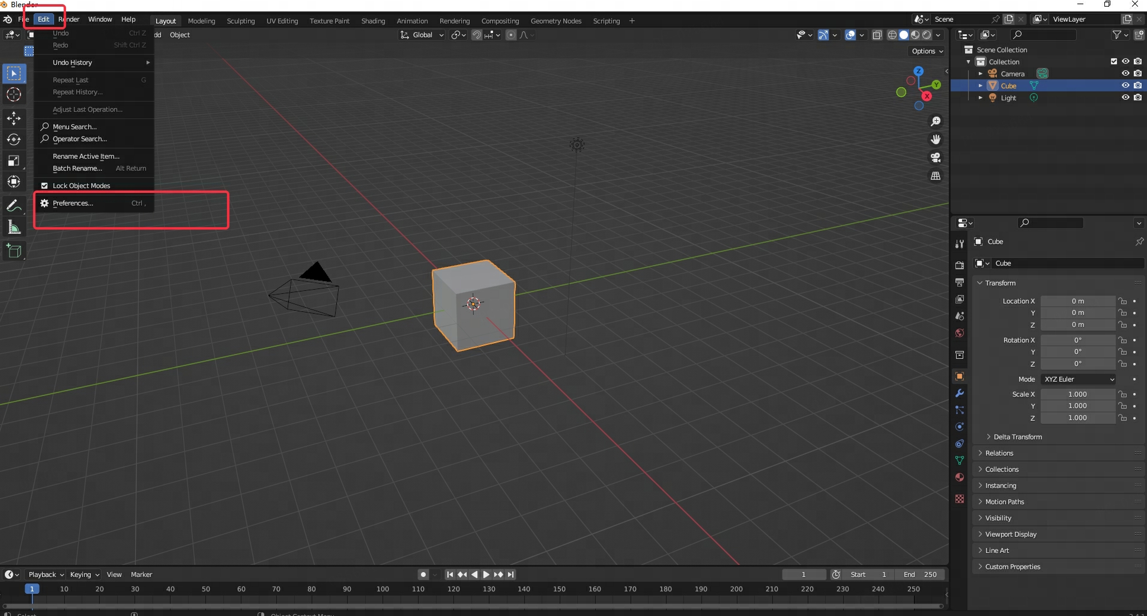This screenshot has width=1147, height=616.
Task: Expand the Relations panel
Action: [x=999, y=453]
